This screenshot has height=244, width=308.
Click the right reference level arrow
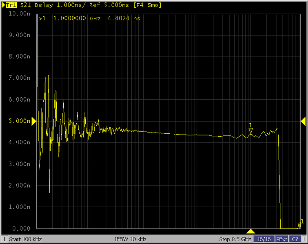(303, 121)
